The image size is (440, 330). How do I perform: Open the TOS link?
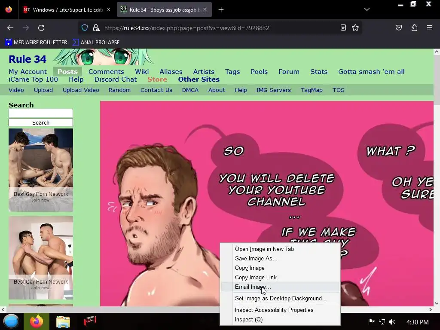coord(339,90)
